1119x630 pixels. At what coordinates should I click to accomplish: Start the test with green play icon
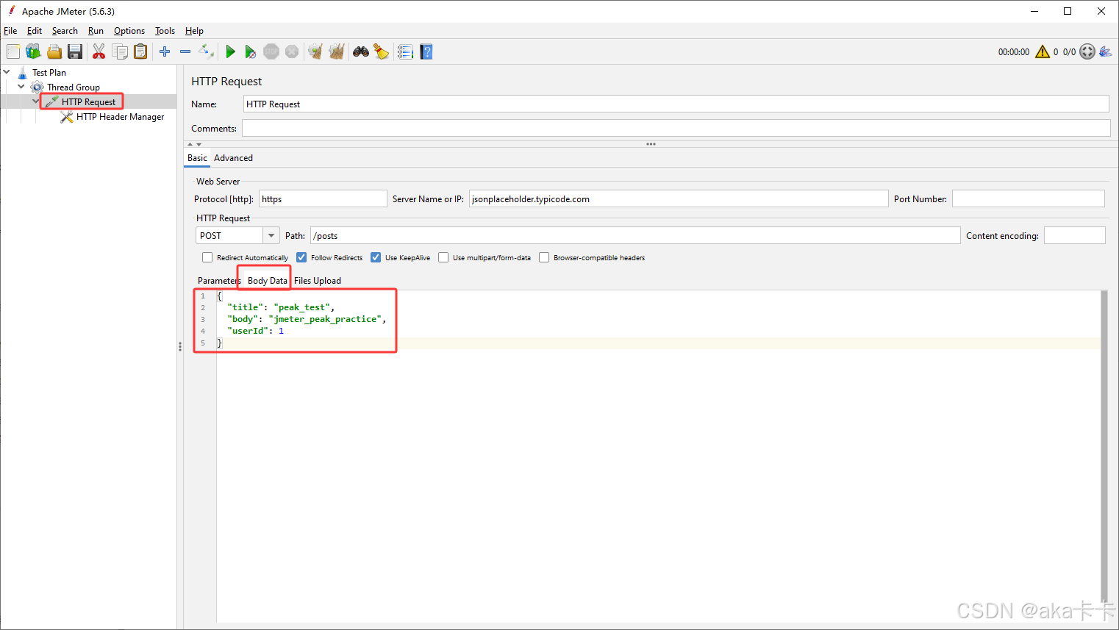(230, 51)
